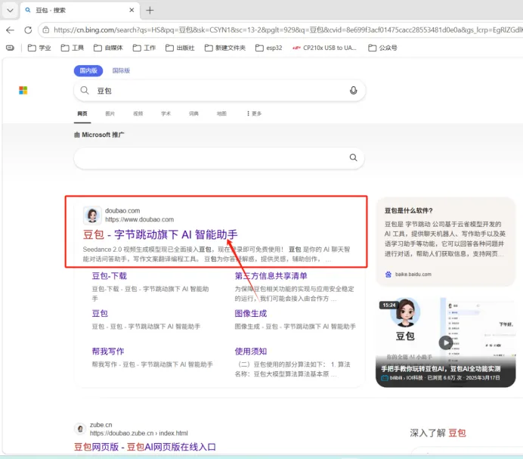Open the 工具 bookmark folder
The image size is (523, 459).
pos(73,48)
